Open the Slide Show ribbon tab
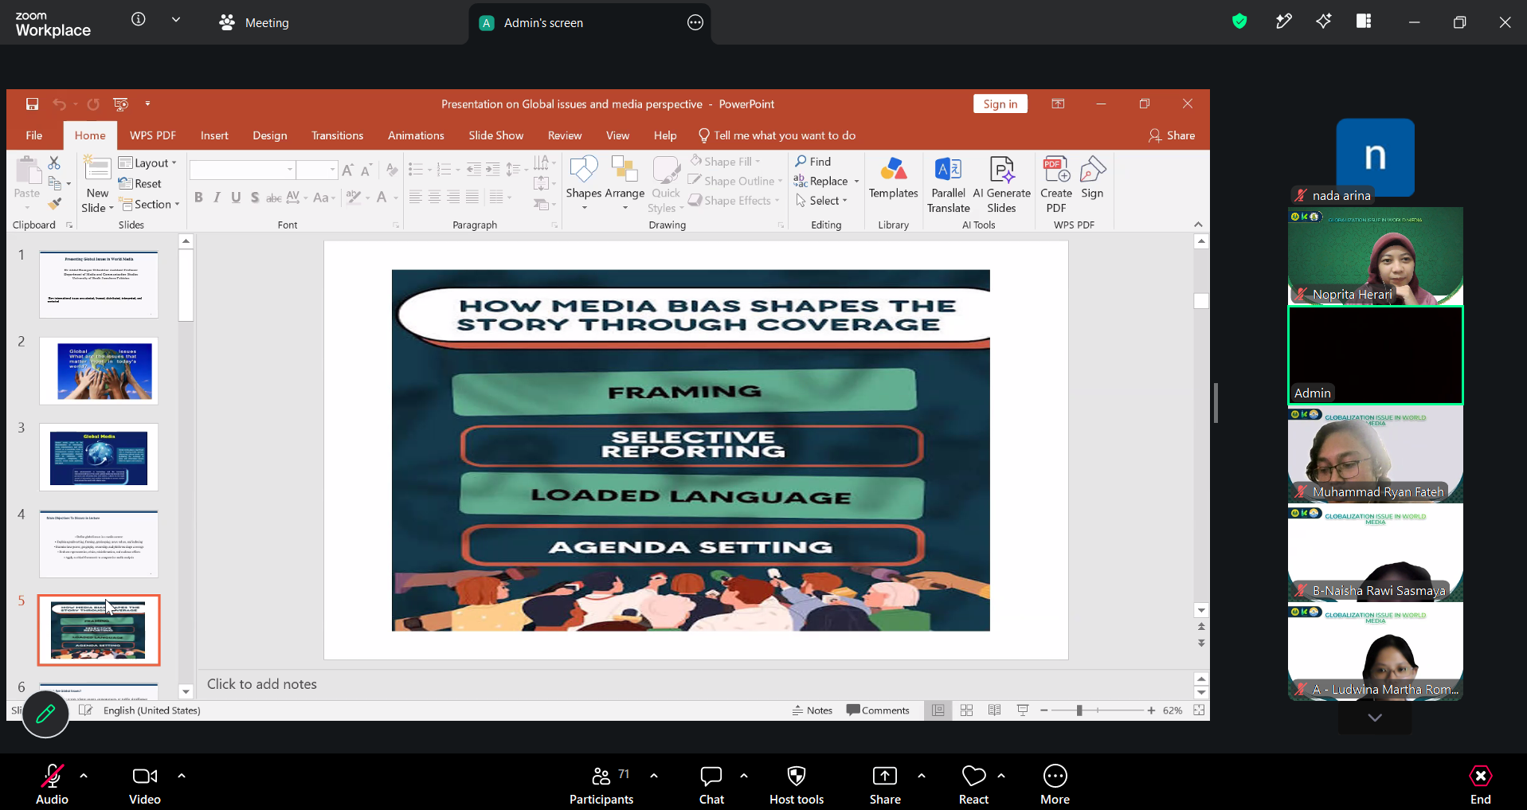1527x810 pixels. pyautogui.click(x=495, y=135)
